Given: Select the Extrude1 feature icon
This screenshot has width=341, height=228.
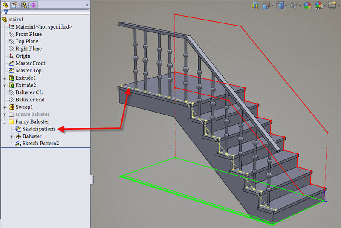Looking at the screenshot, I should point(11,78).
